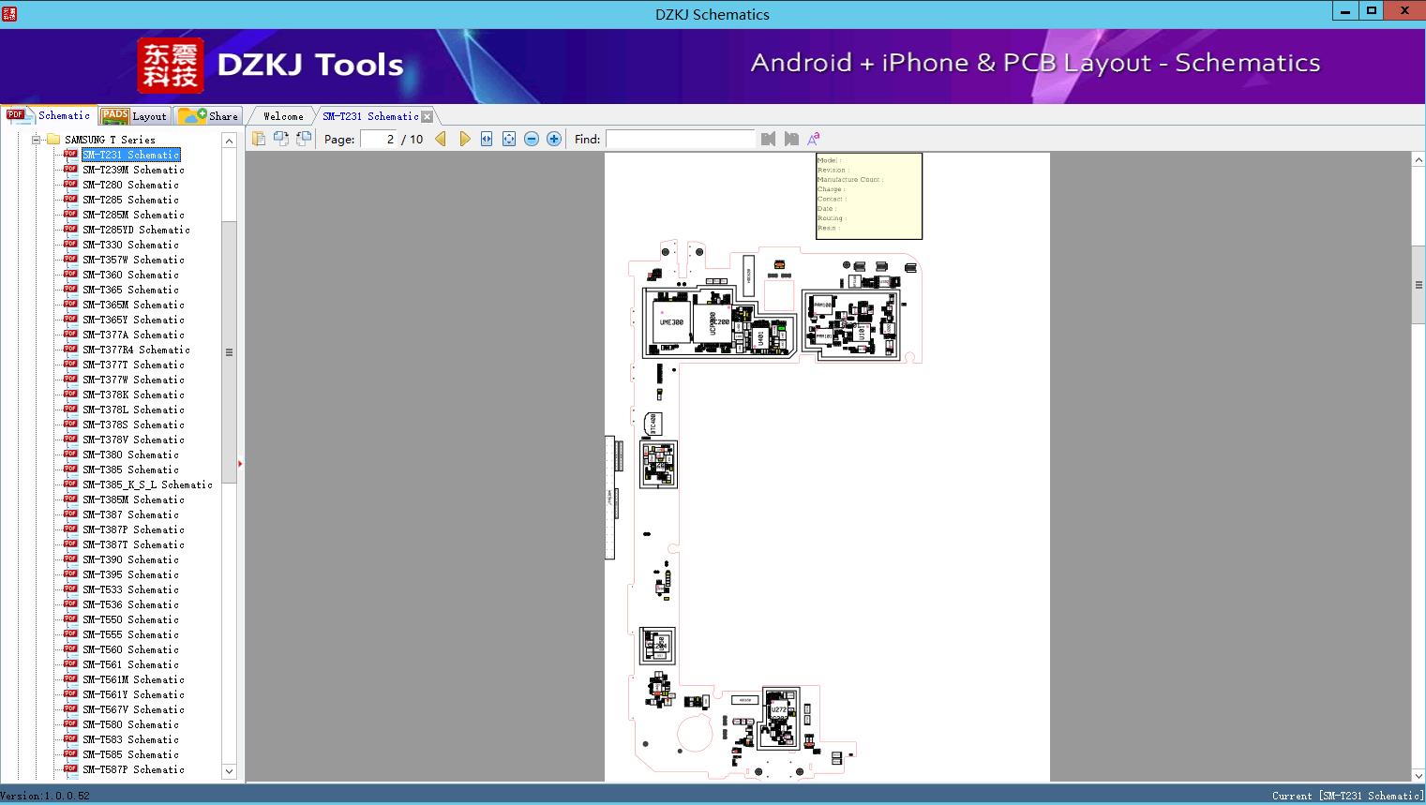Click PDF icon beside SM-T580 Schematic
1426x805 pixels.
tap(70, 723)
